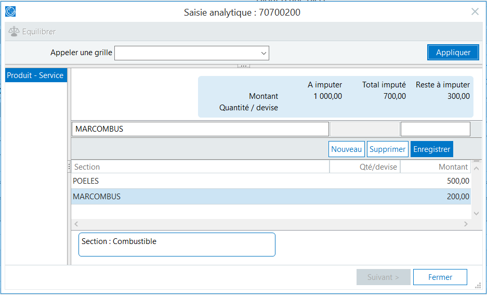Click the Supprimer button
The image size is (487, 295).
(x=387, y=149)
